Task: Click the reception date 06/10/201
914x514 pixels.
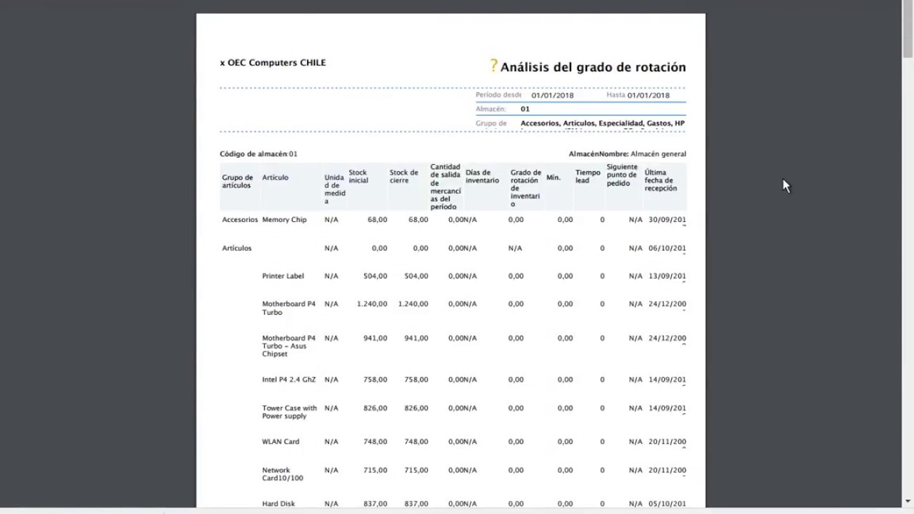Action: point(667,248)
